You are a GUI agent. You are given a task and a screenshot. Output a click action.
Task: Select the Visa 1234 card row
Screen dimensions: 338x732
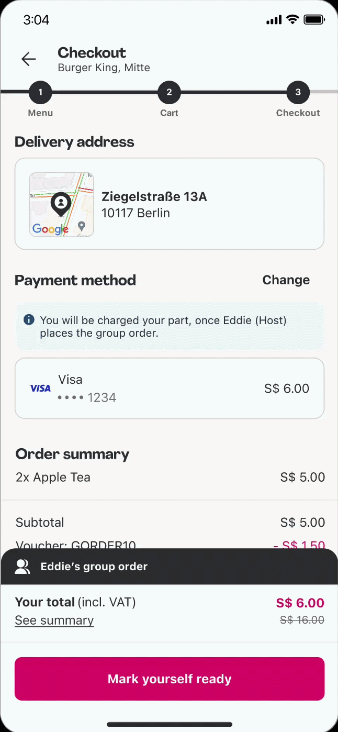click(x=170, y=389)
